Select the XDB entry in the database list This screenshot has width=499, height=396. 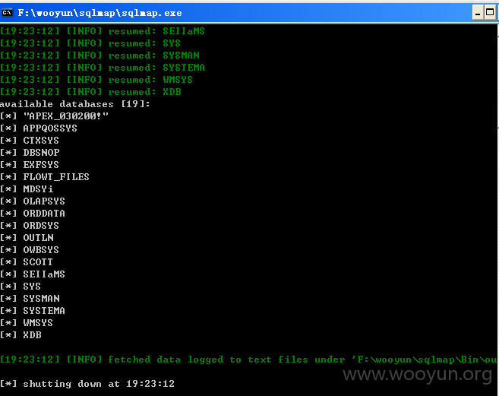(x=21, y=335)
